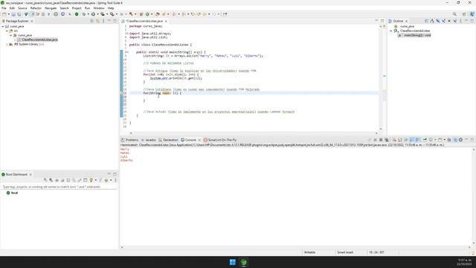The width and height of the screenshot is (476, 268).
Task: Open the Open Console dropdown
Action: [x=445, y=140]
